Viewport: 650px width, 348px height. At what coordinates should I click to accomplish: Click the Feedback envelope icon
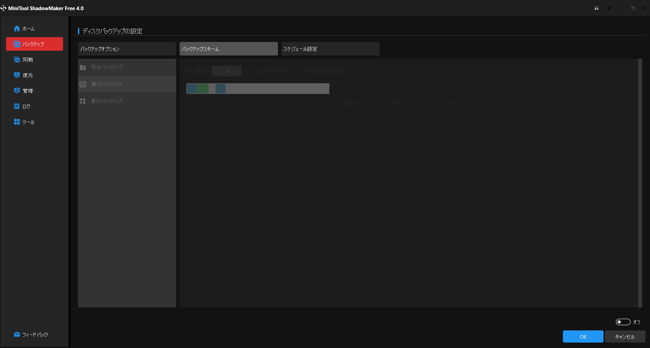17,334
